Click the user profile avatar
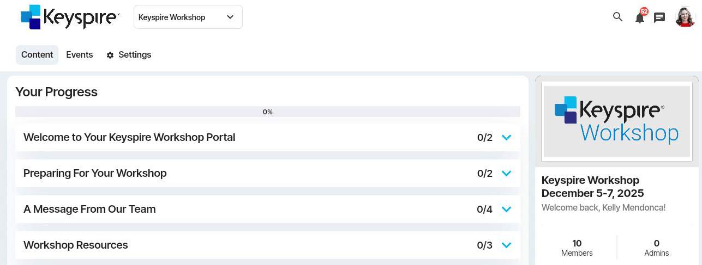 (685, 17)
